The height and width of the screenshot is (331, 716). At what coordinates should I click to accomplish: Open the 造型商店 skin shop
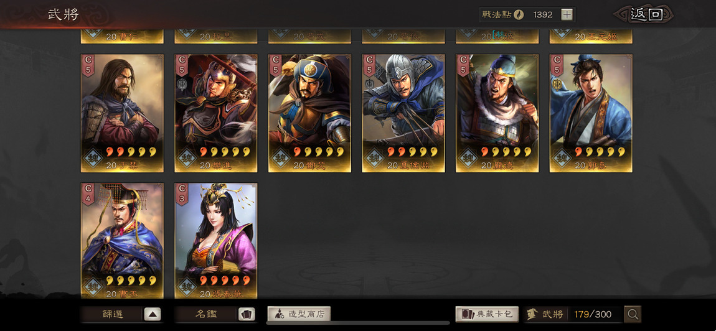tap(299, 314)
